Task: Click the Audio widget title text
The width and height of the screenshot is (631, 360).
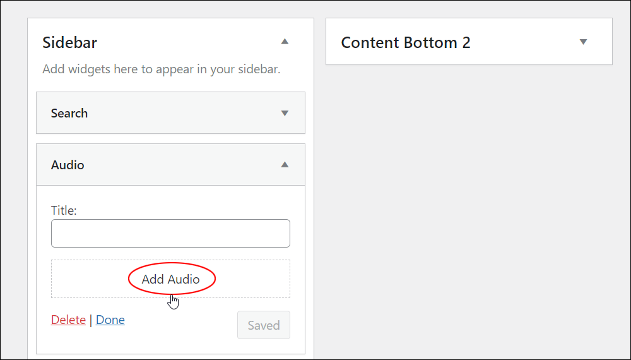Action: click(x=68, y=165)
